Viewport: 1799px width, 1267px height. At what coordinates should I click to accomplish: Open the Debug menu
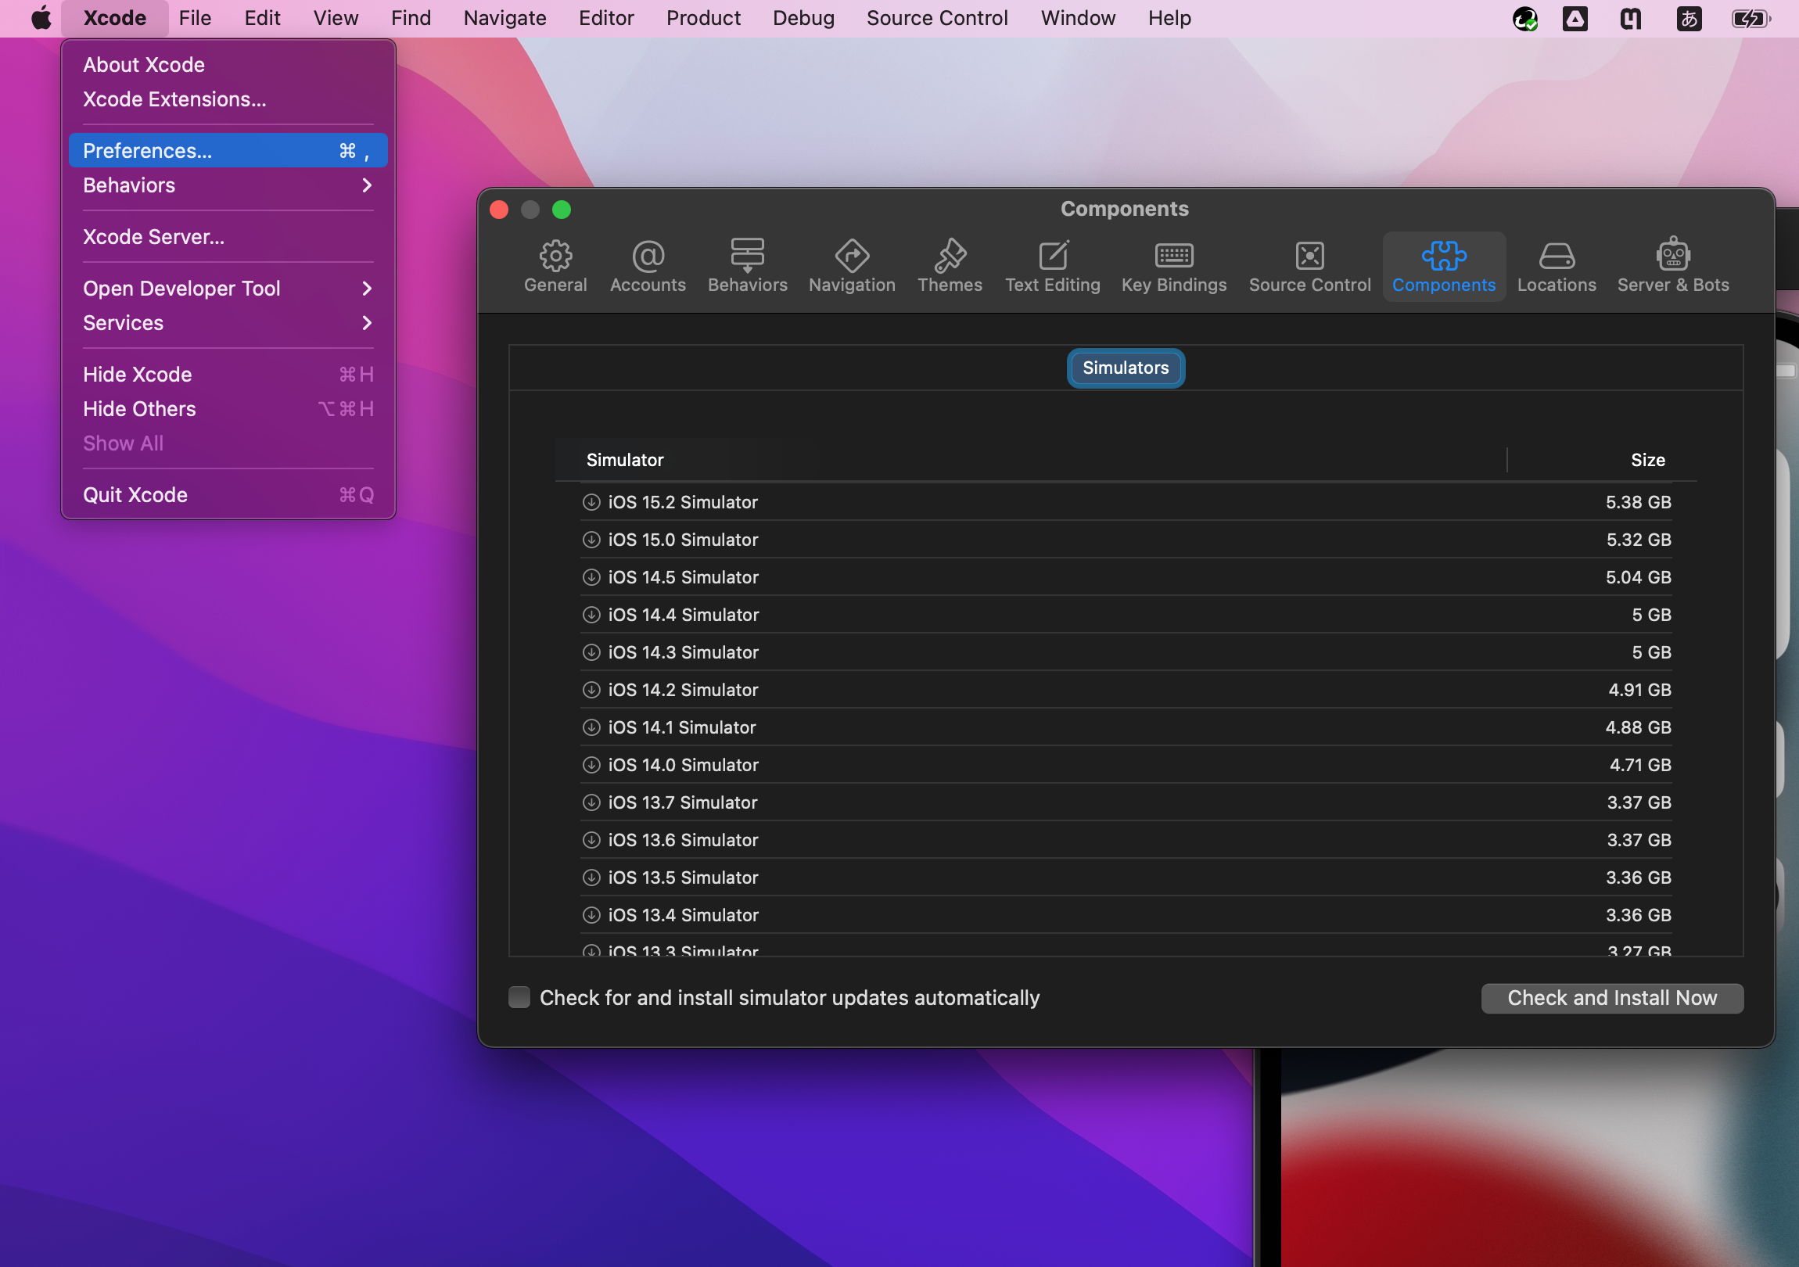tap(803, 18)
